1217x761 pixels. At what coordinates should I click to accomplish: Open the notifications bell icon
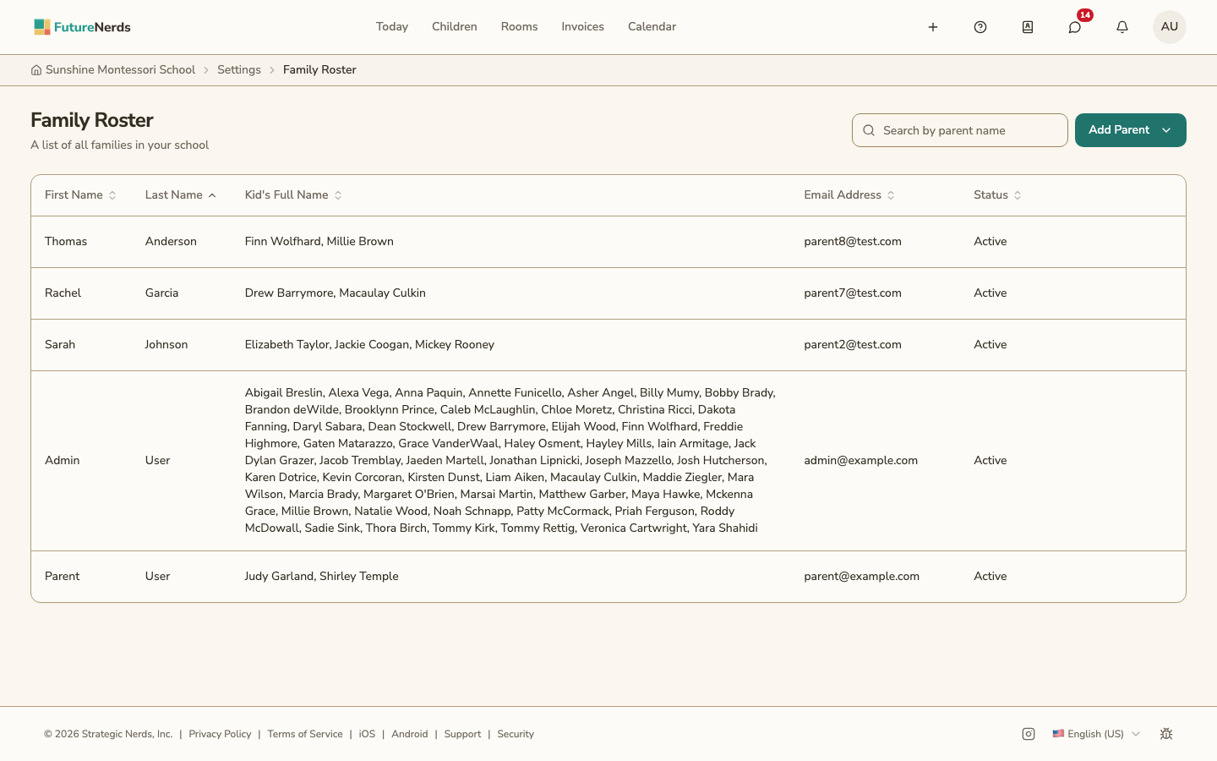pos(1122,27)
